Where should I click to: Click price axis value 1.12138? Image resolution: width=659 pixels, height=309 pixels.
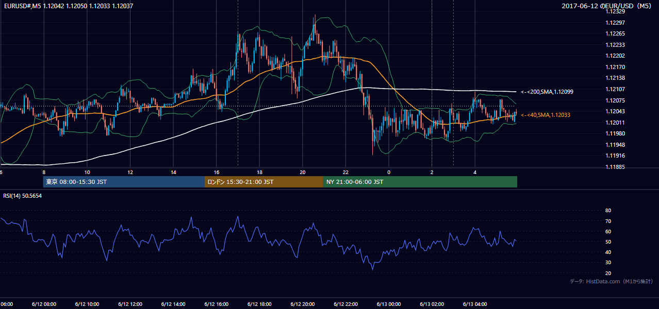615,78
